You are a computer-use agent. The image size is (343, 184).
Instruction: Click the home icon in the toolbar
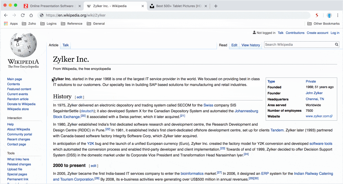click(31, 15)
